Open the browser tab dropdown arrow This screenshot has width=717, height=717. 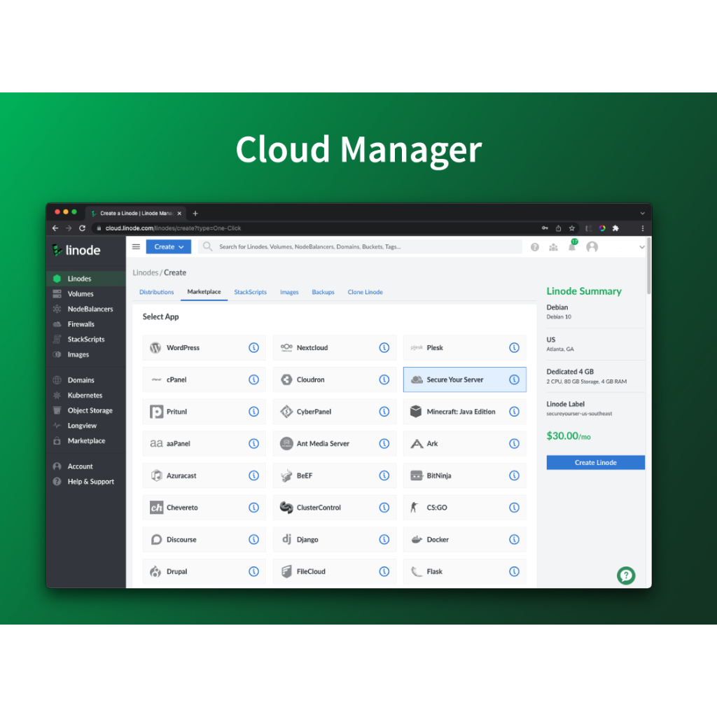(x=643, y=213)
